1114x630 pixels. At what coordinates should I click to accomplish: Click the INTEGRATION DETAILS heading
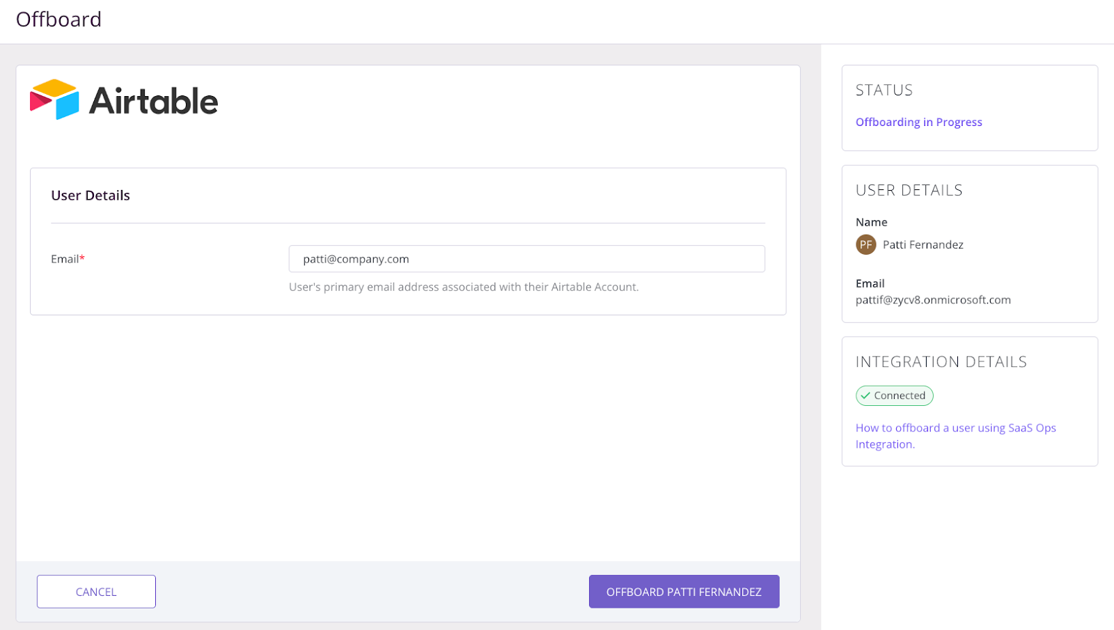click(941, 362)
